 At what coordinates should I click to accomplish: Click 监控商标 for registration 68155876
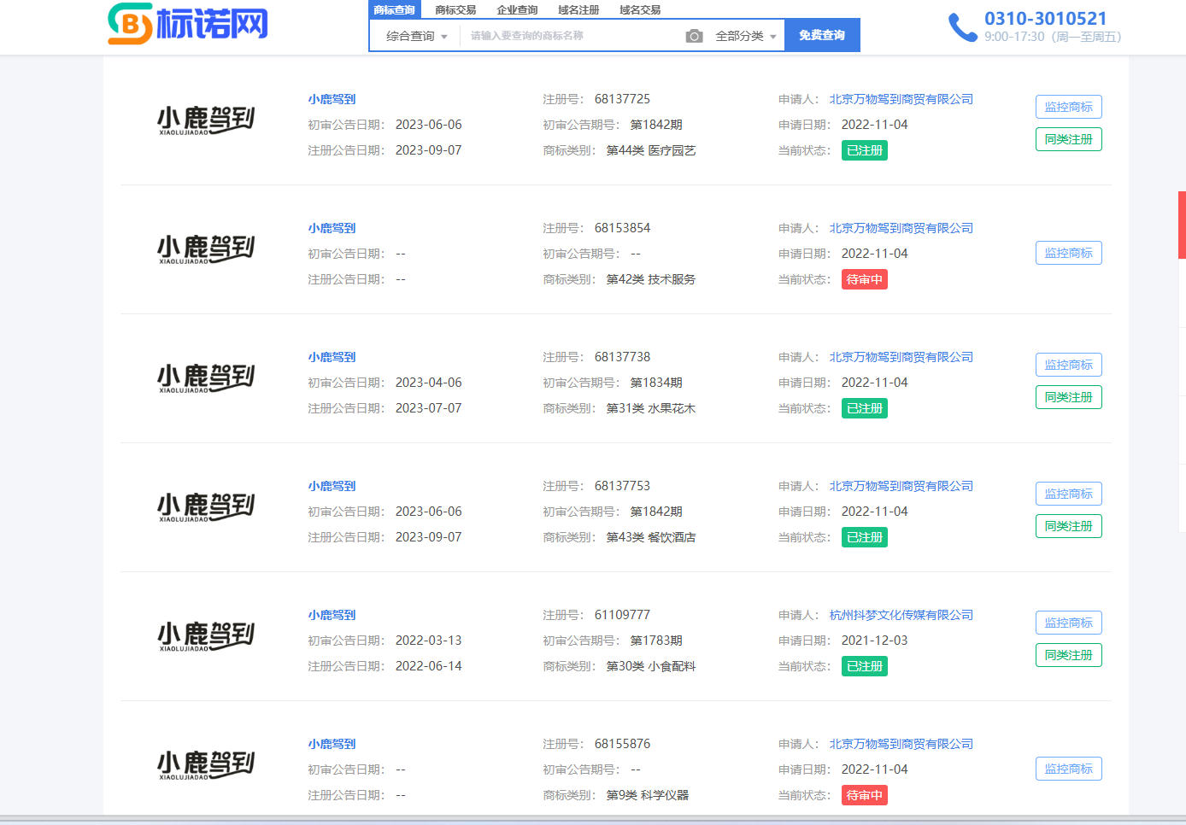[1069, 769]
